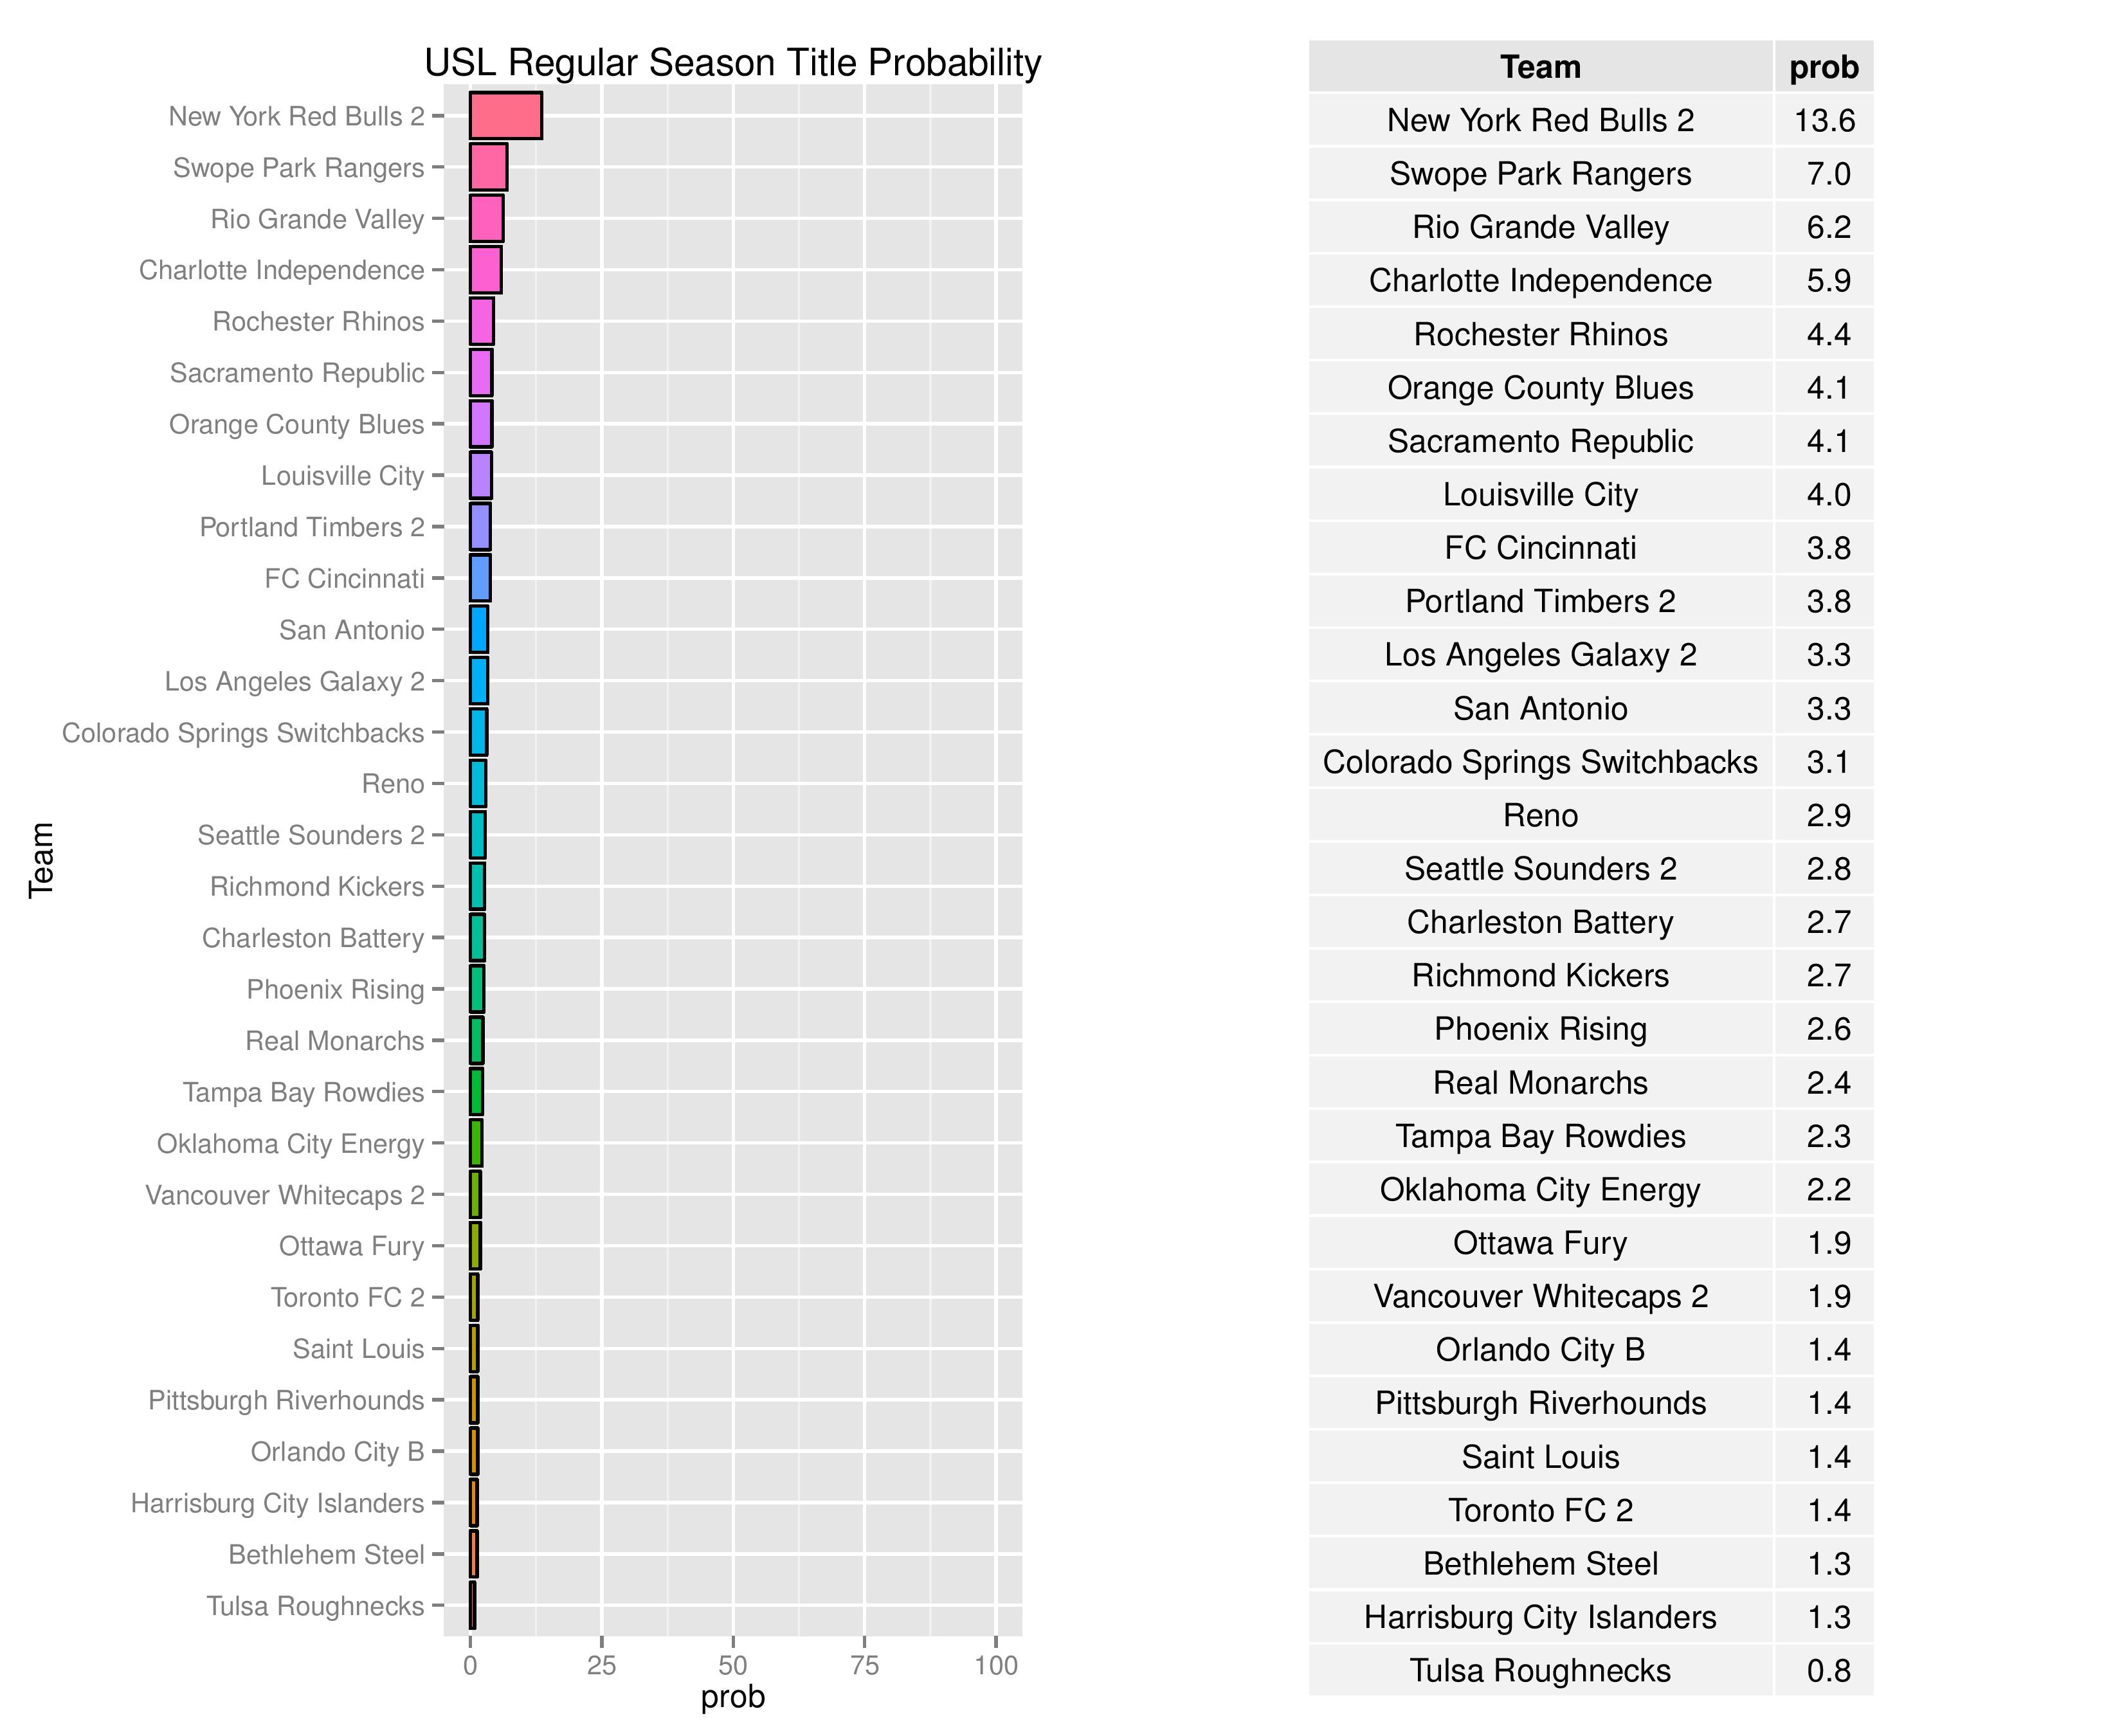Select the Rio Grande Valley bar
This screenshot has height=1736, width=2122.
[x=486, y=219]
